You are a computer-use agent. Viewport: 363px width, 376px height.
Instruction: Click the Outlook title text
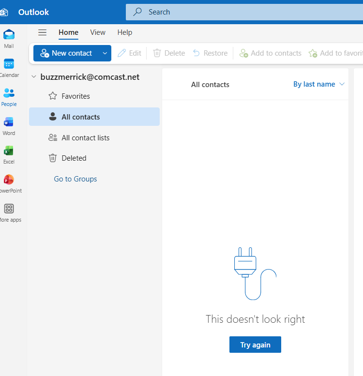(33, 12)
